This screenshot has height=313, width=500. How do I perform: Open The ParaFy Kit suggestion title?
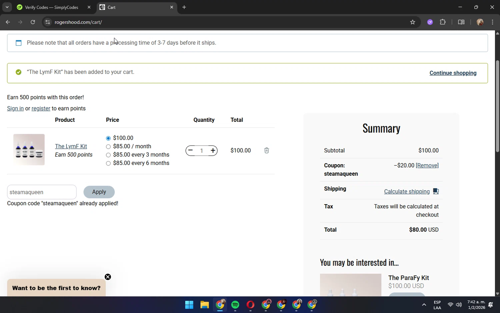point(409,278)
